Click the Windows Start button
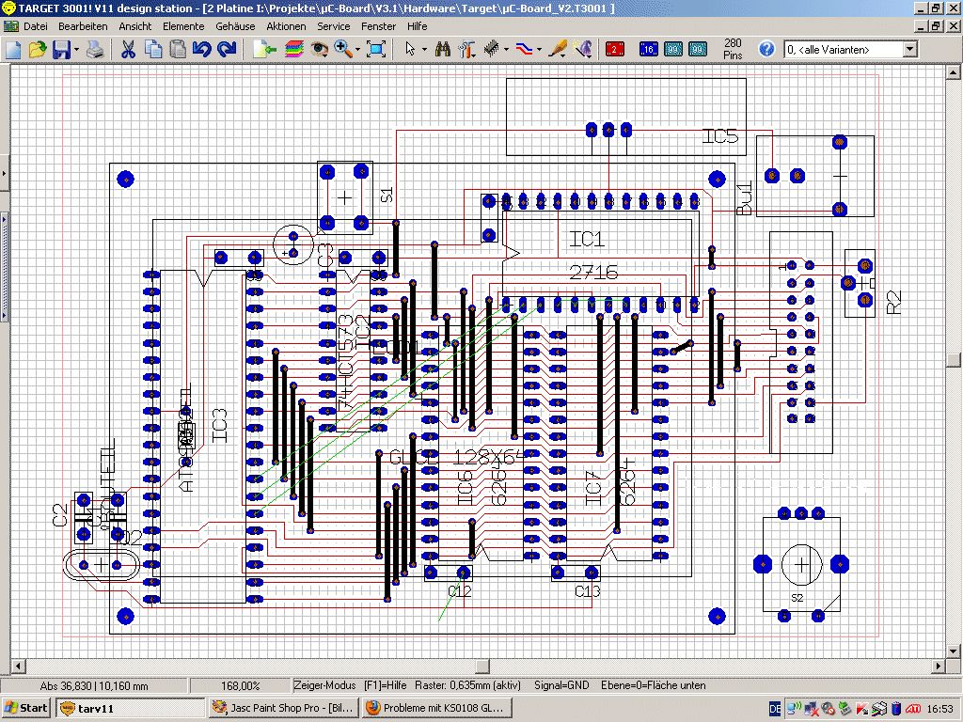The width and height of the screenshot is (963, 722). pyautogui.click(x=26, y=708)
